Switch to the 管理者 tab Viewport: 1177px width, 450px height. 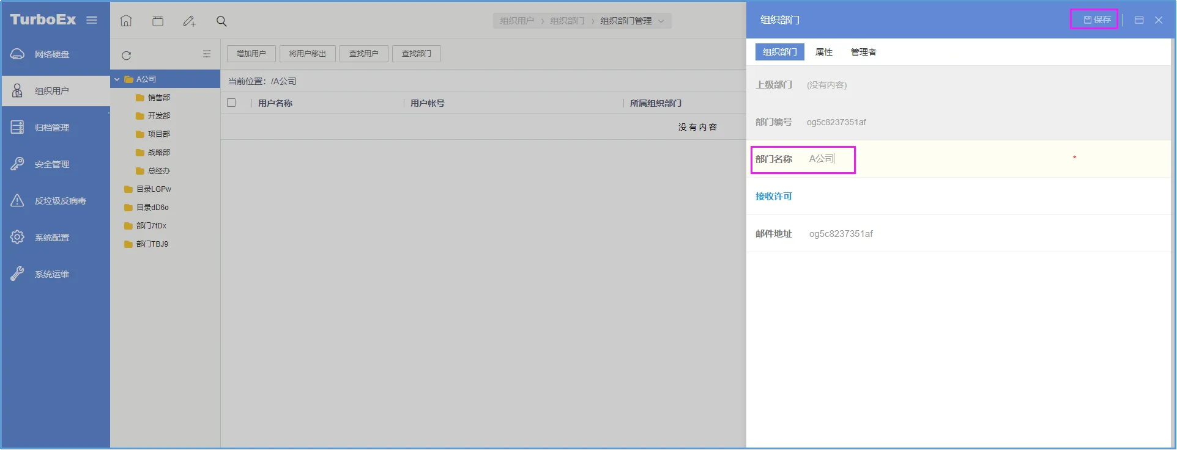[x=864, y=52]
